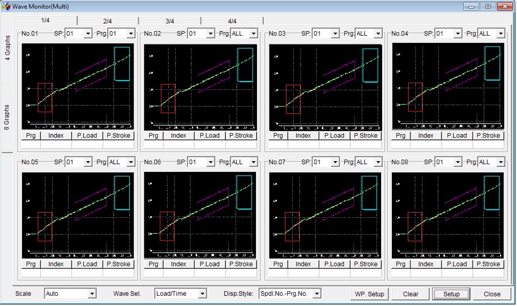Click the Wave Monitor app icon in title bar
Image resolution: width=517 pixels, height=306 pixels.
pos(6,6)
